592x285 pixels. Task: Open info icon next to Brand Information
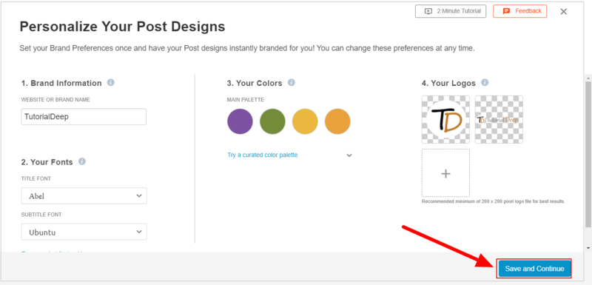click(110, 82)
